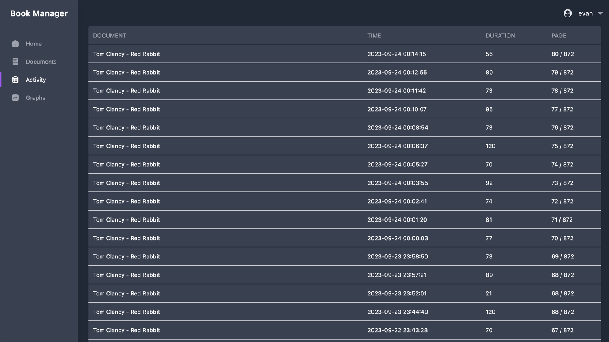The height and width of the screenshot is (342, 609).
Task: Click the DOCUMENT column header
Action: pyautogui.click(x=110, y=36)
